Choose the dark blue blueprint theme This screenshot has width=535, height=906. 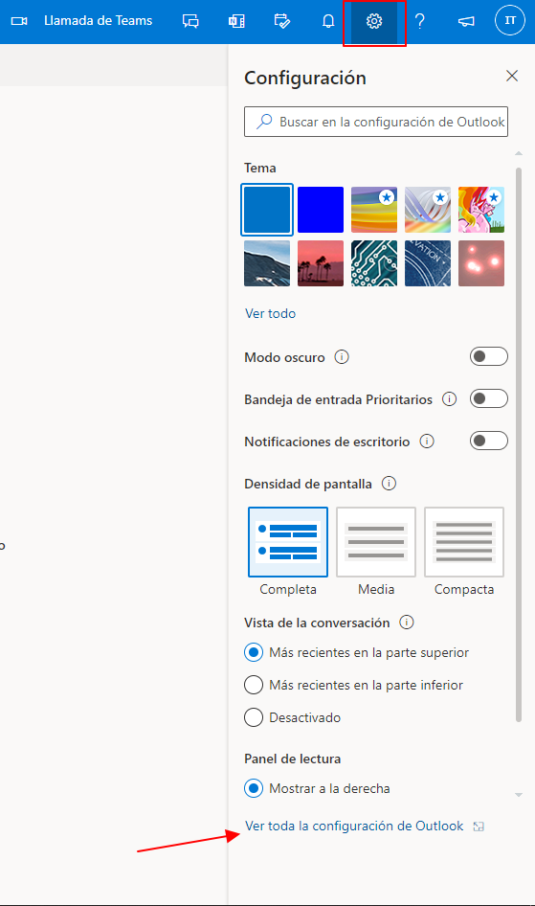pos(428,263)
